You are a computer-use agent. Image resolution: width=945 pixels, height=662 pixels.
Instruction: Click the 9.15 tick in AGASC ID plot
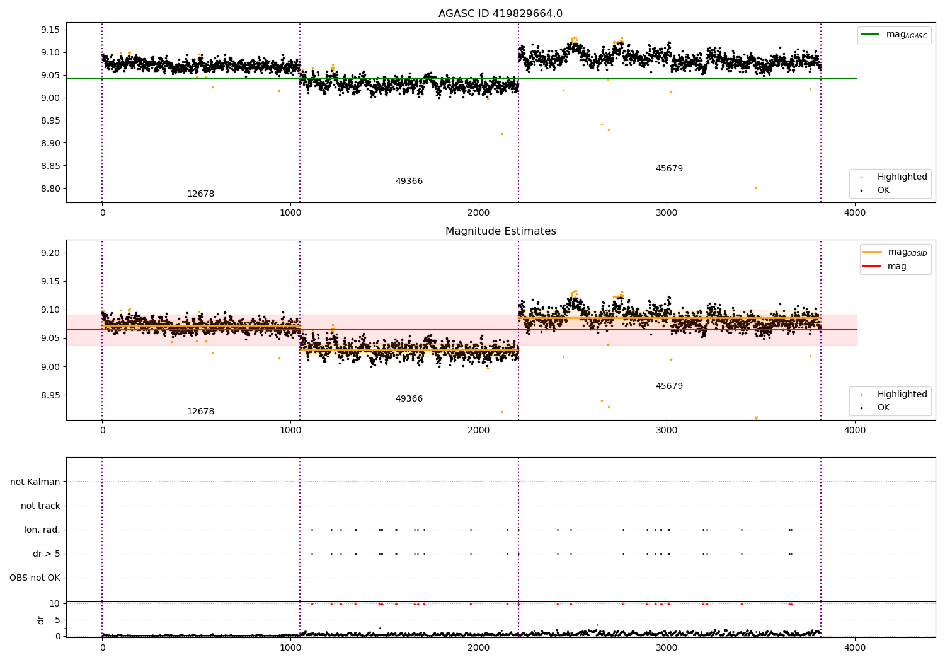pos(50,30)
